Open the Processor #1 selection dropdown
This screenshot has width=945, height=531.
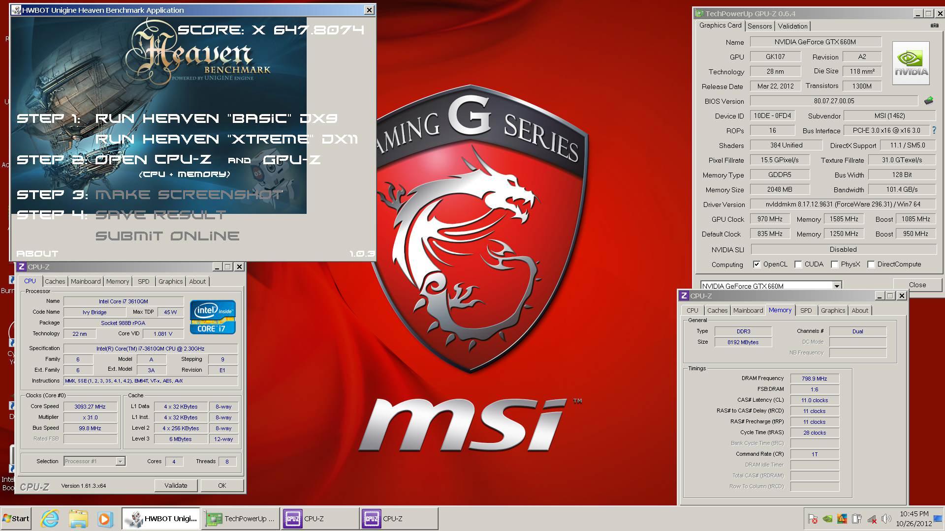point(120,461)
